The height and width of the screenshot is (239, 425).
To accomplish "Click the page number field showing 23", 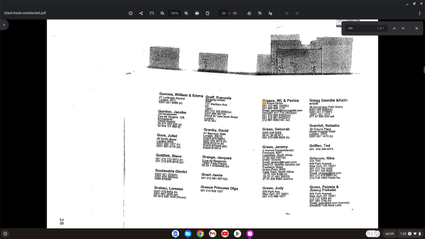I will pyautogui.click(x=224, y=13).
